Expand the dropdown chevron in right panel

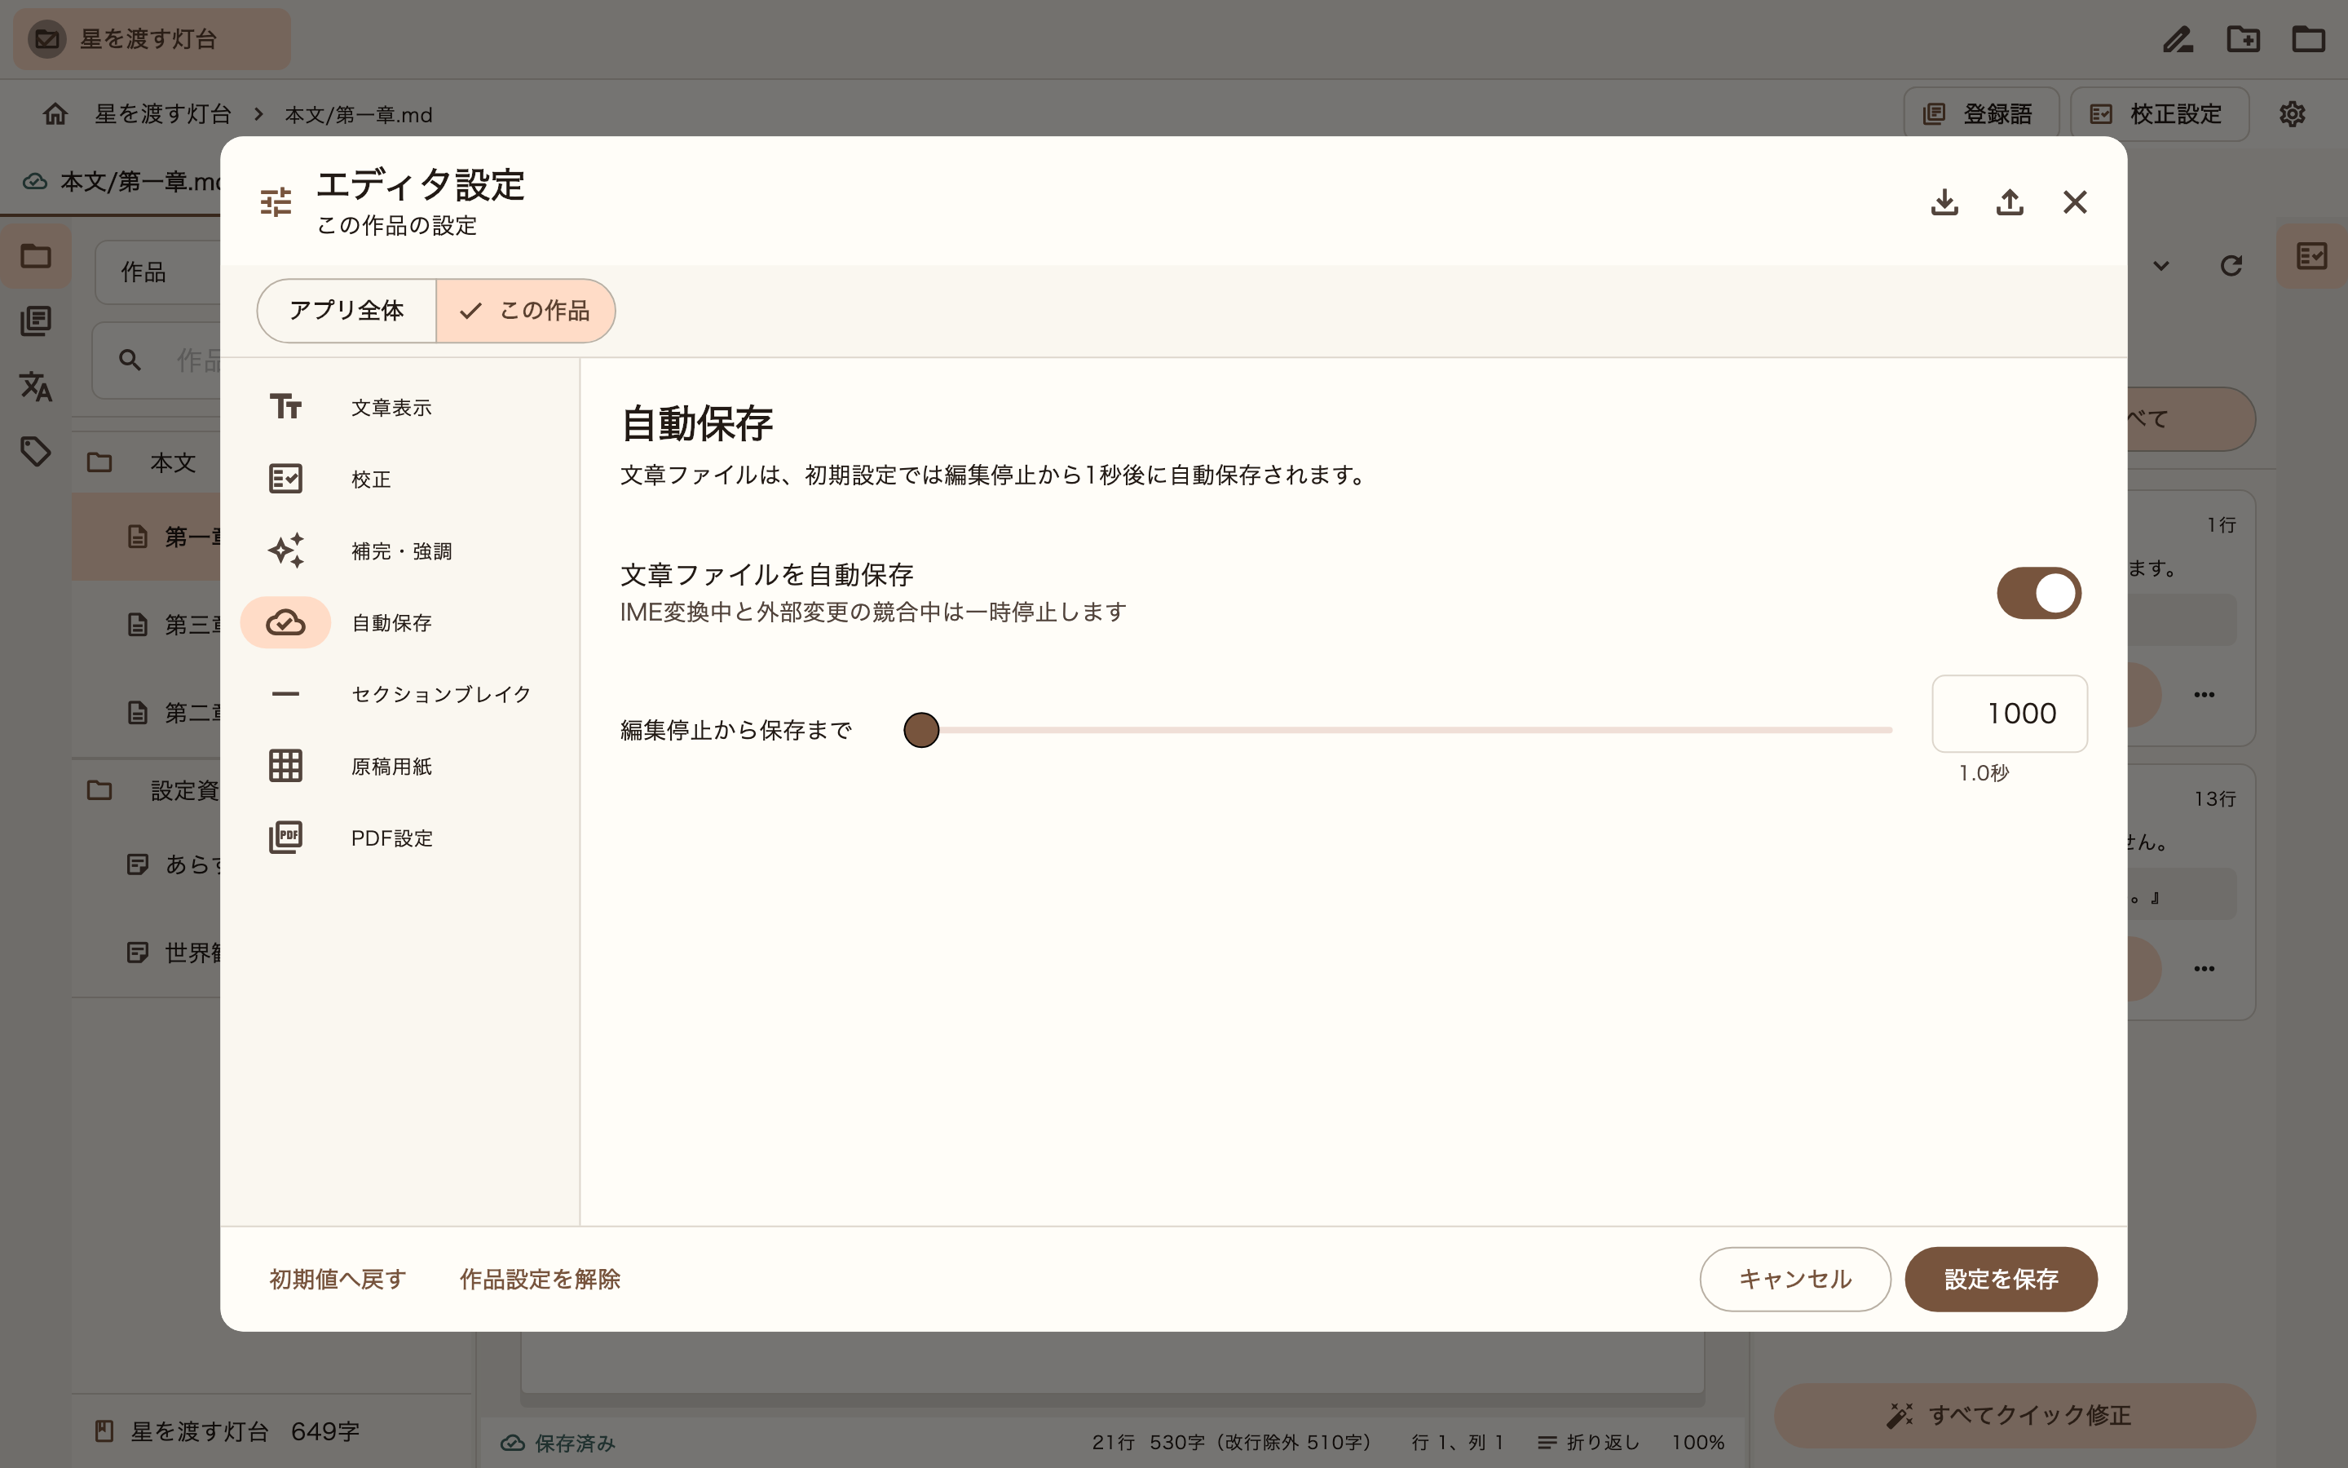(x=2160, y=265)
